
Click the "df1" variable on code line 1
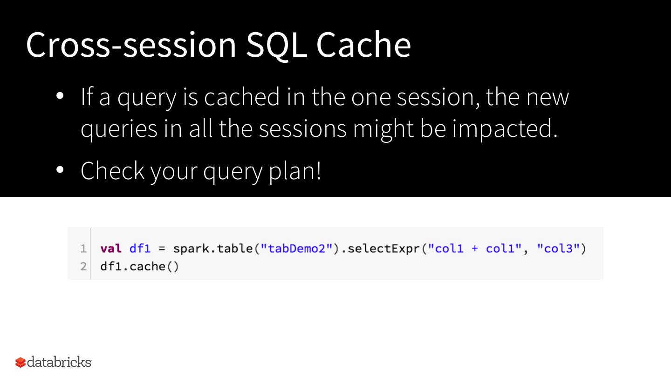pos(140,249)
